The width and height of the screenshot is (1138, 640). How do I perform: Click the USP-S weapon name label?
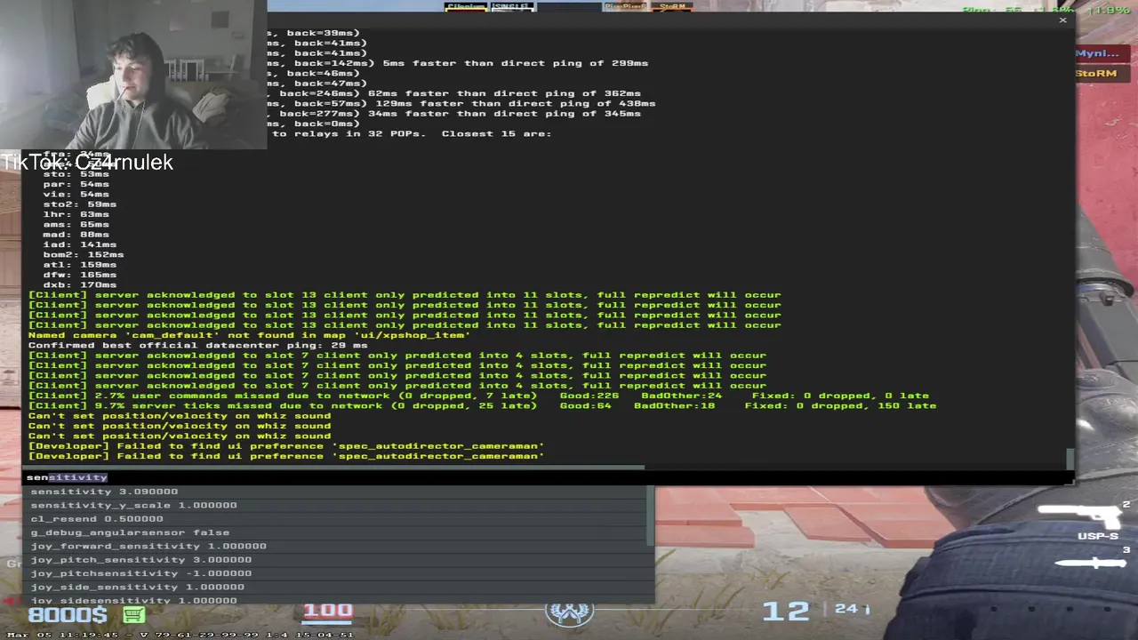[x=1098, y=536]
